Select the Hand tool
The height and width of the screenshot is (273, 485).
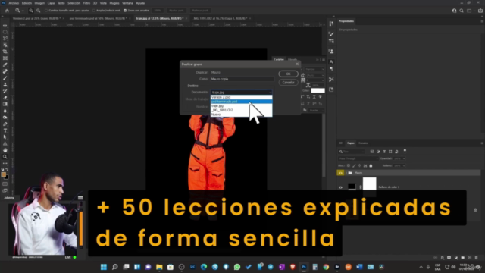(5, 150)
